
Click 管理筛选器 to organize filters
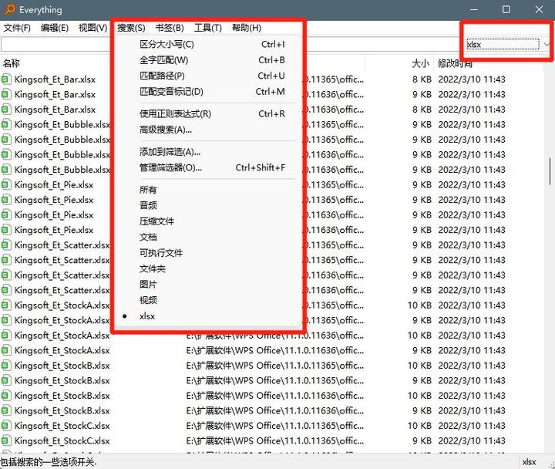170,167
